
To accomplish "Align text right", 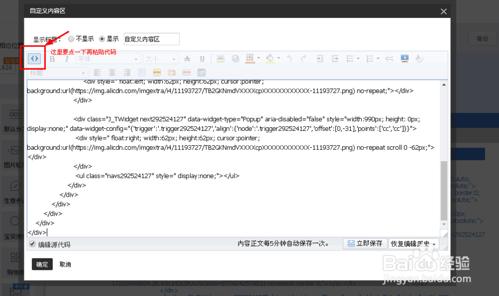I will [x=127, y=72].
